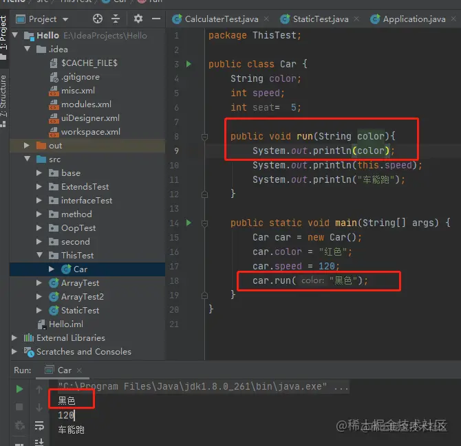Screen dimensions: 461x446
Task: Click the 'color:' parameter hint on line 18
Action: (313, 280)
